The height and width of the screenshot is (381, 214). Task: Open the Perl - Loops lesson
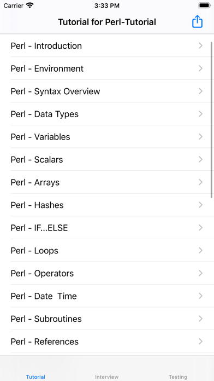click(x=107, y=251)
